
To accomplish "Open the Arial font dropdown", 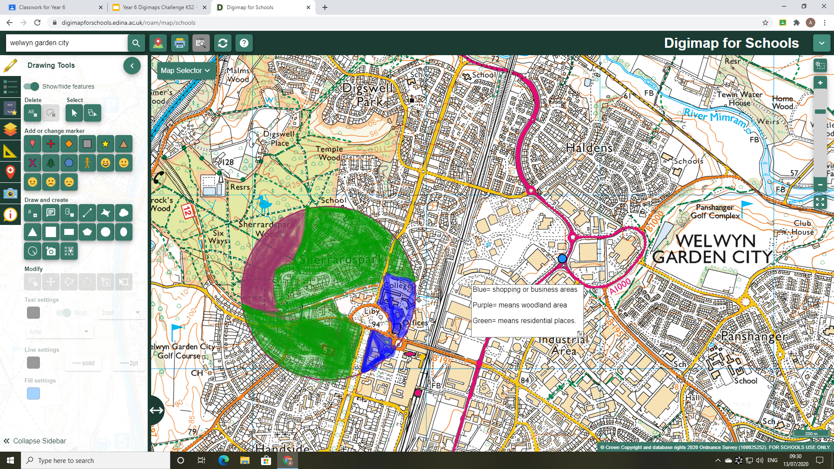I will (59, 332).
